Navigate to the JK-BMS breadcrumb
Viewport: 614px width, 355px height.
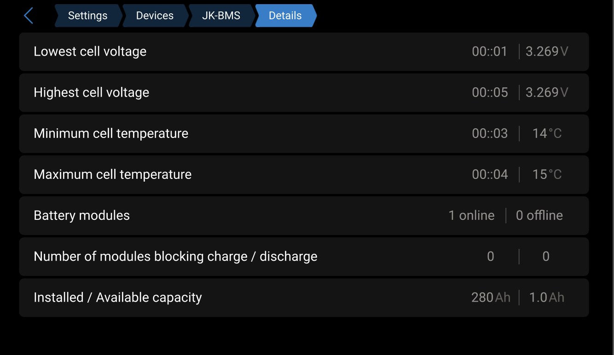(x=221, y=16)
